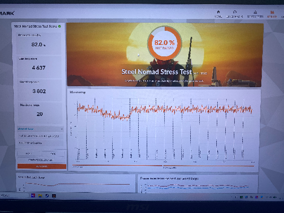This screenshot has width=284, height=213.
Task: Click the NOT PASSED result ring
Action: [164, 43]
